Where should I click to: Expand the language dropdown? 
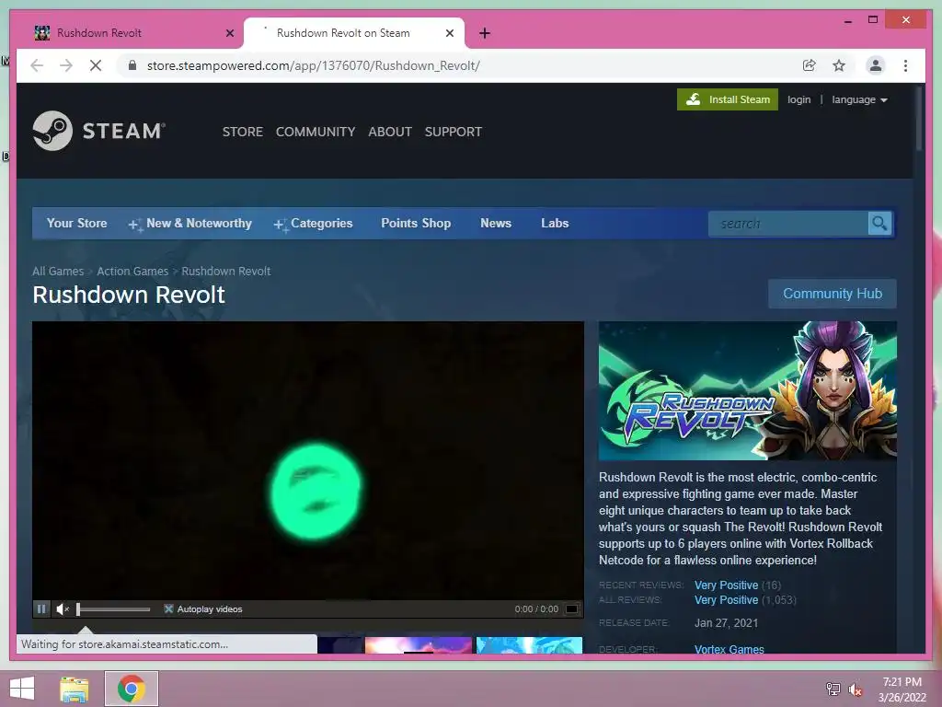tap(859, 99)
